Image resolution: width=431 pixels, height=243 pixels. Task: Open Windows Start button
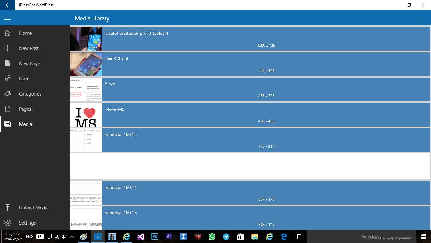423,237
